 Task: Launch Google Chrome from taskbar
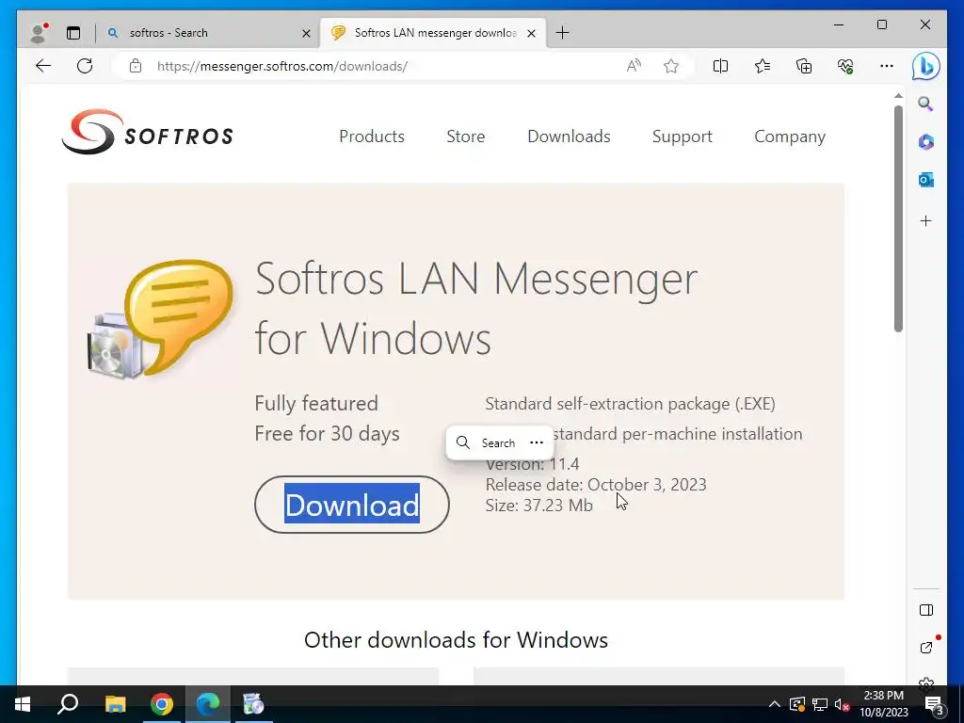tap(162, 704)
